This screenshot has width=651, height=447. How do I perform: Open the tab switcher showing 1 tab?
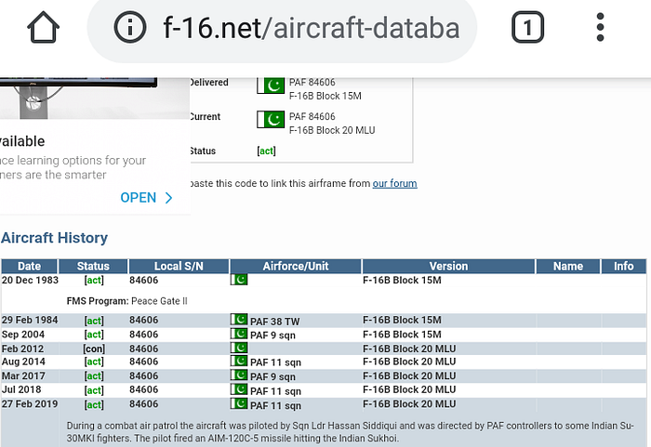(527, 27)
